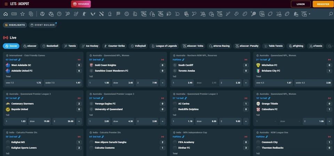Switch to the eSoccer live tab
The width and height of the screenshot is (334, 156).
(x=30, y=46)
